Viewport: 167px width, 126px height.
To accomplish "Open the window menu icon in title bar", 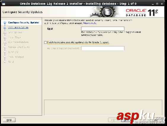I will (4, 4).
